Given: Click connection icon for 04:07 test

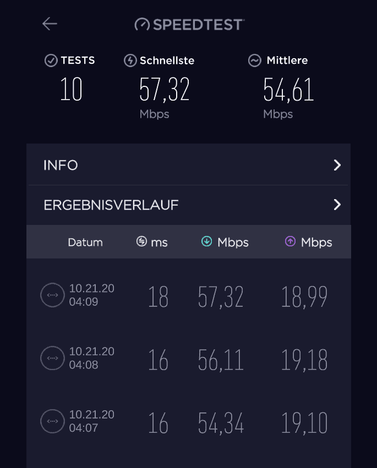Looking at the screenshot, I should pyautogui.click(x=53, y=421).
